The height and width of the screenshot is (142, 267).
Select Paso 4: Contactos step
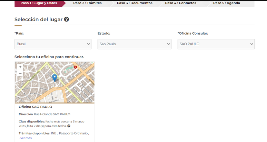180,3
